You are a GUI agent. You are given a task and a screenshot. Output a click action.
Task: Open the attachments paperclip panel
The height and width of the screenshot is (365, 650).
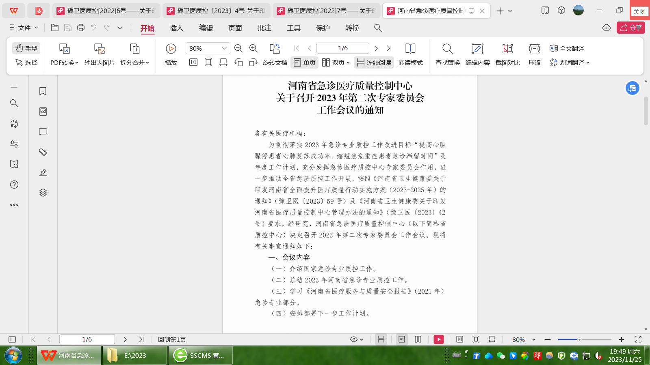(43, 152)
